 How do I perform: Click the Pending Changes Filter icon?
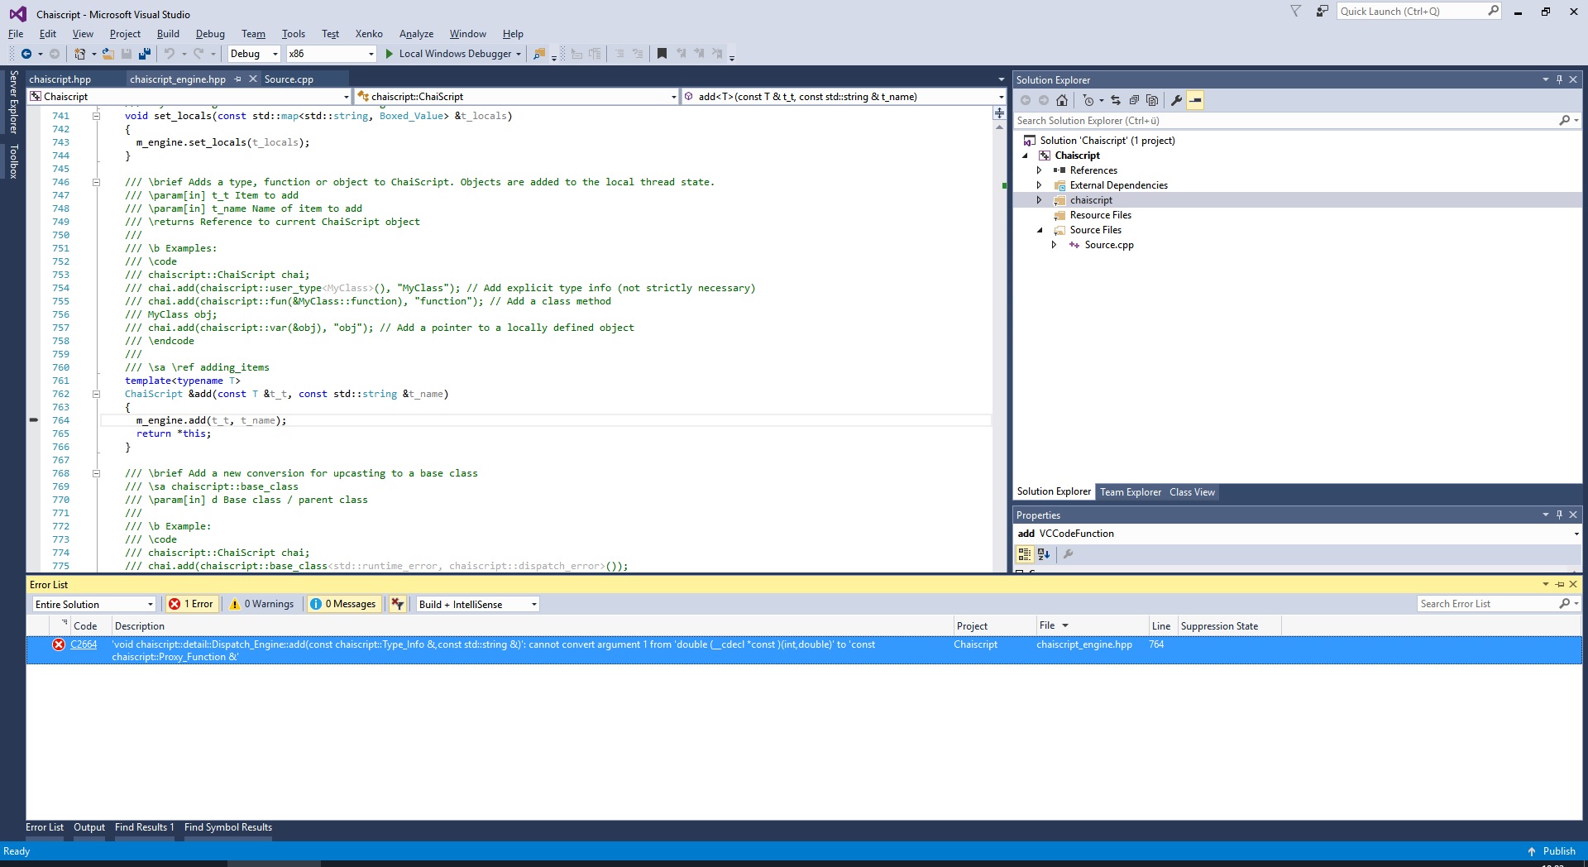pyautogui.click(x=1088, y=100)
